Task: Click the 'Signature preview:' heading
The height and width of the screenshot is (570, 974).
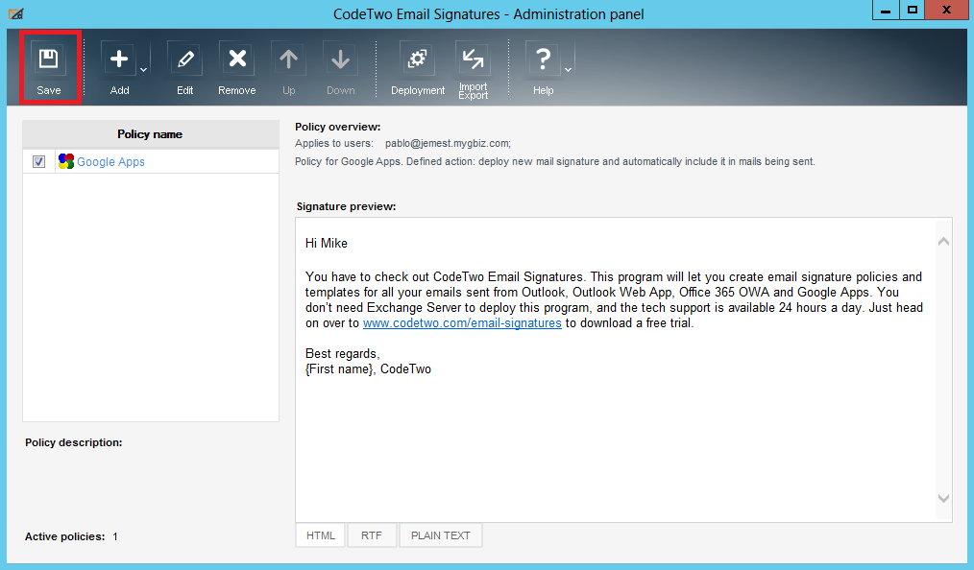Action: [x=346, y=206]
